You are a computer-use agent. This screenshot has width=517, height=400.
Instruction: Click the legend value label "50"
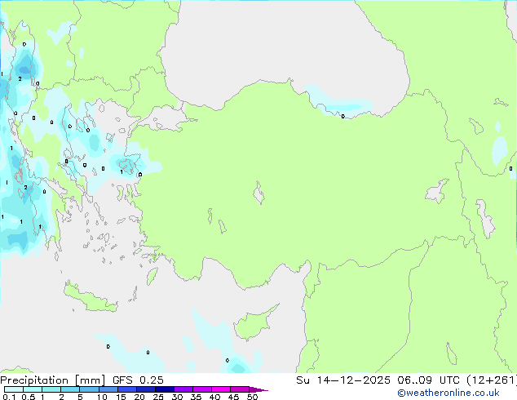pos(252,397)
